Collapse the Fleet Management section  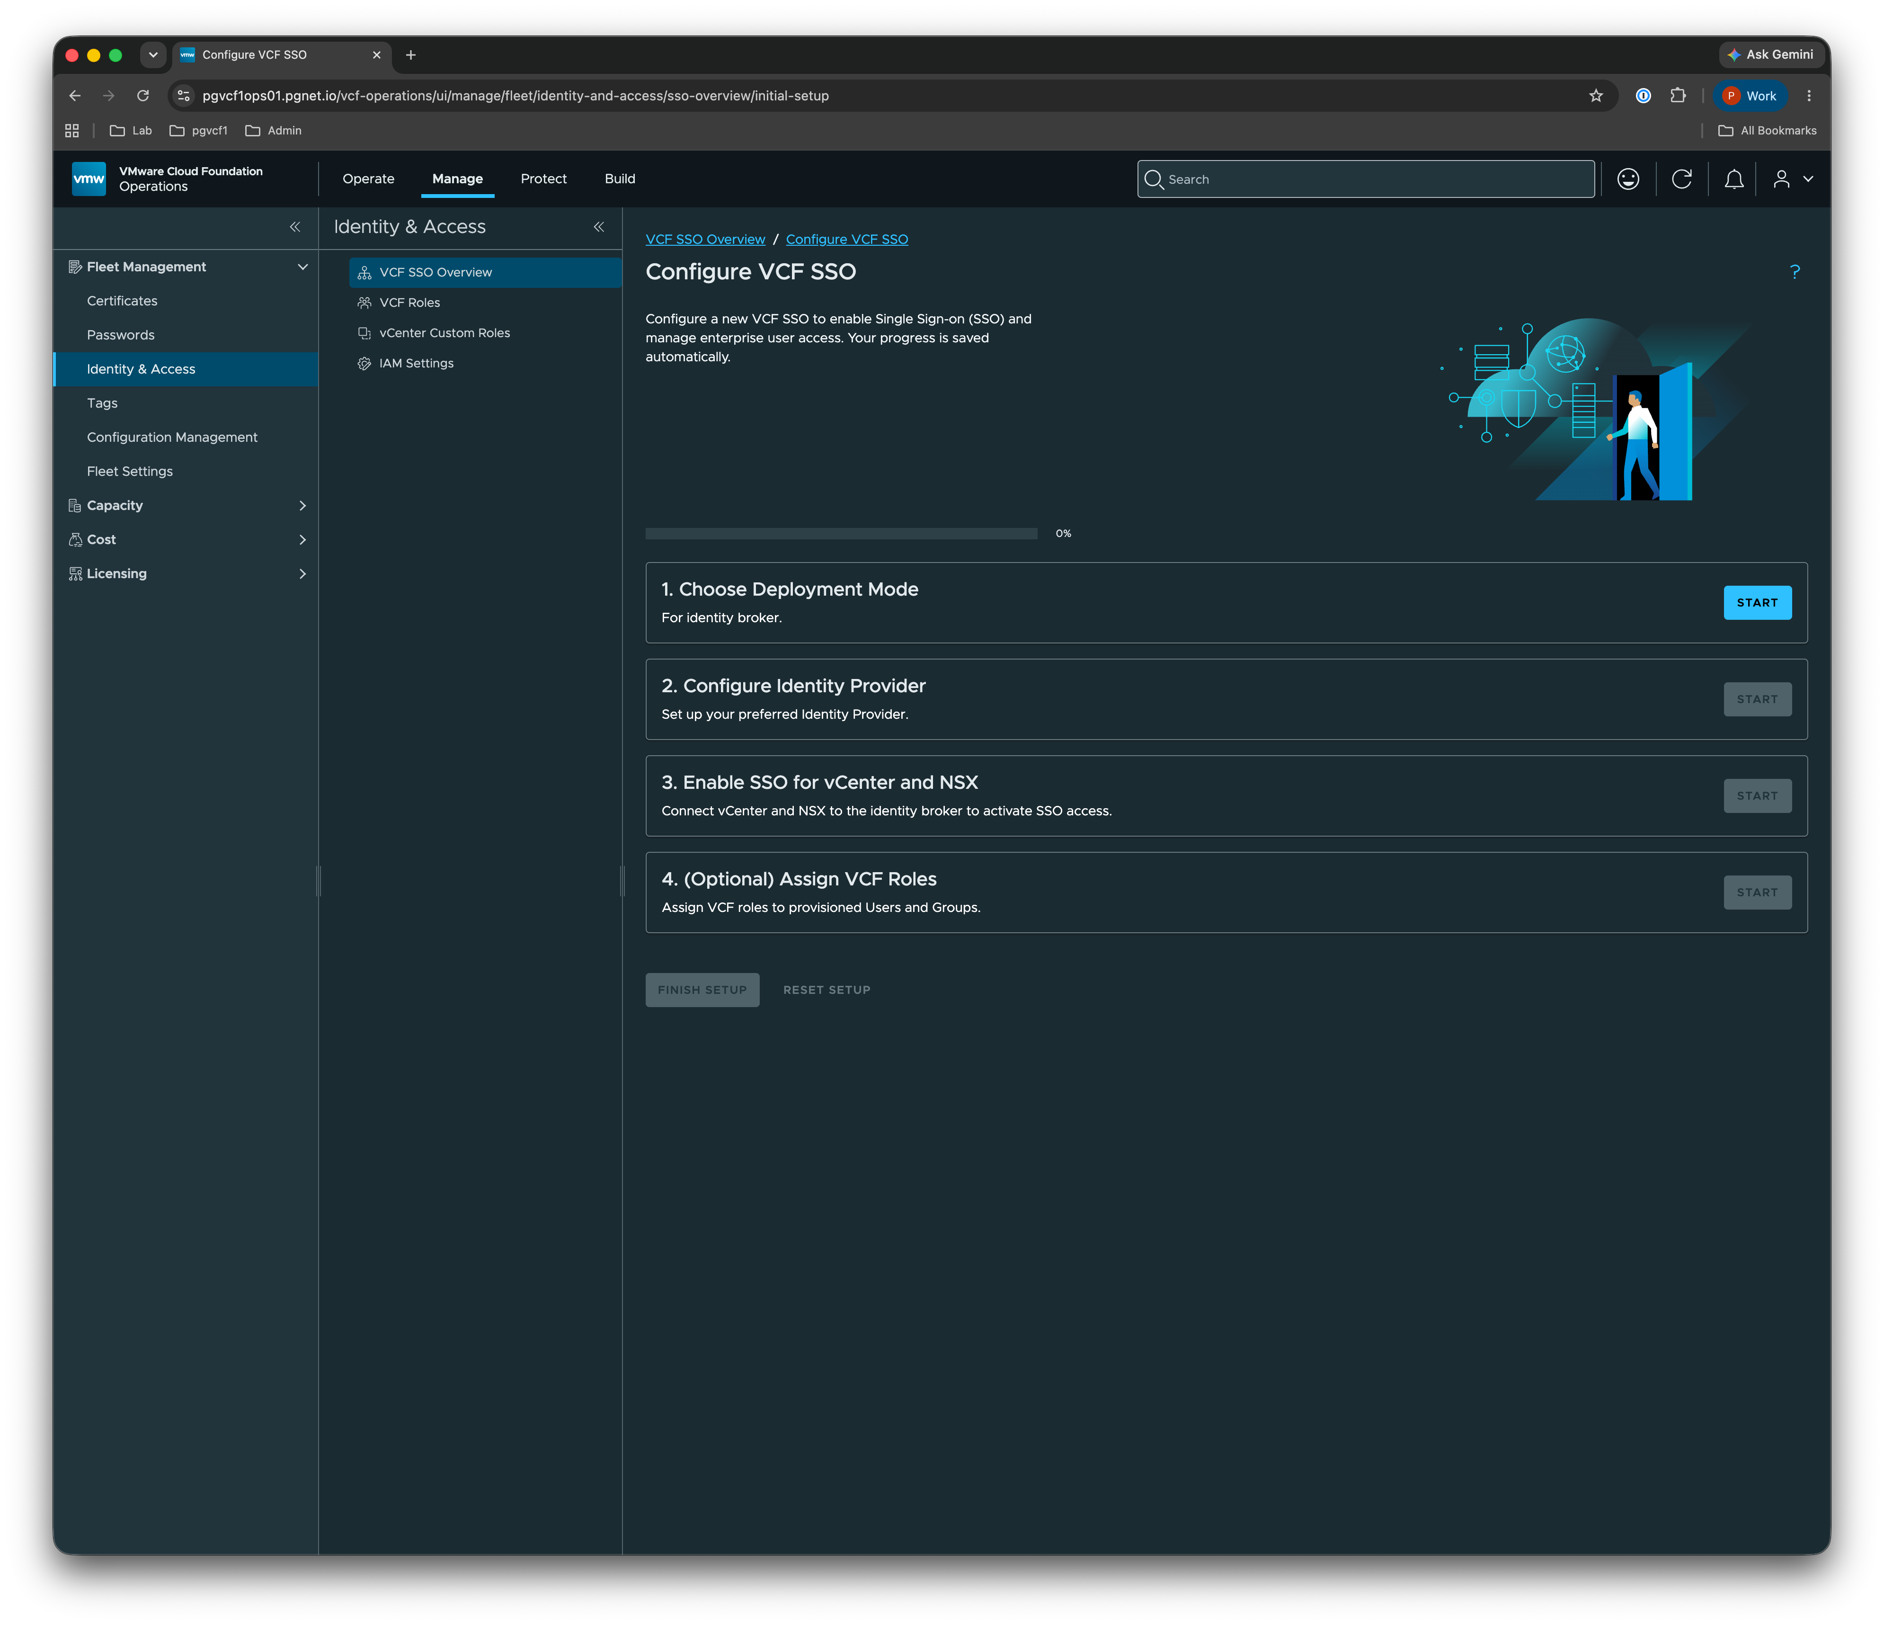pyautogui.click(x=303, y=267)
